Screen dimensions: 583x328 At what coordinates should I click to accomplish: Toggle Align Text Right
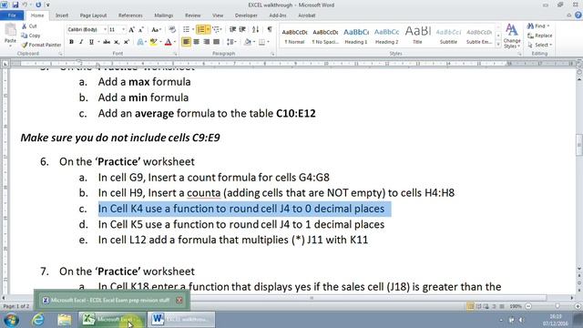pos(207,42)
